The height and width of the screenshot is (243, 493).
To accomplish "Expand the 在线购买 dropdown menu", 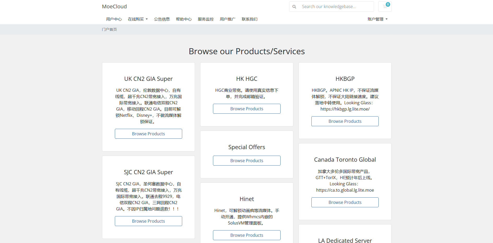I will (x=138, y=19).
